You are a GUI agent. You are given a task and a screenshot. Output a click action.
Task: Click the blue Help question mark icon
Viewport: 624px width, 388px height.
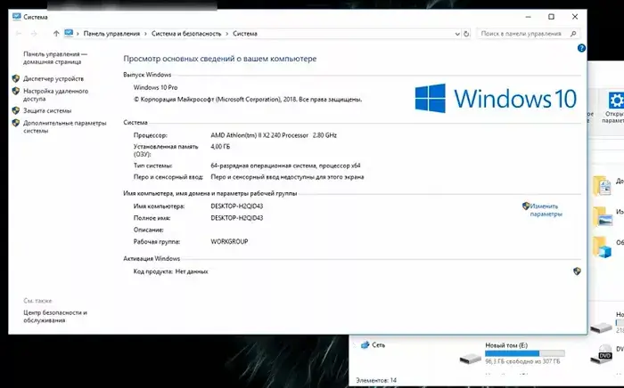tap(581, 49)
